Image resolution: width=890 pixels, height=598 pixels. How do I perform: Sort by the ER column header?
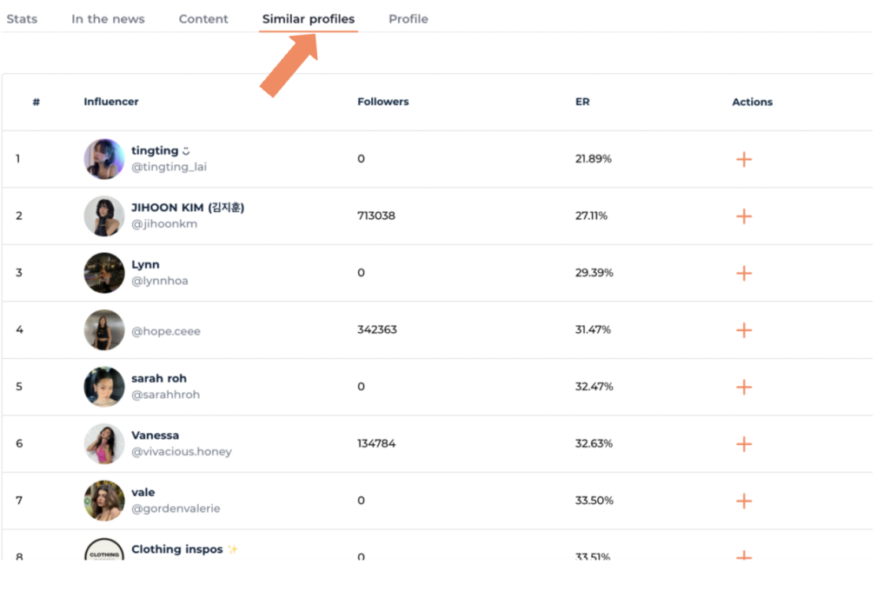[582, 102]
